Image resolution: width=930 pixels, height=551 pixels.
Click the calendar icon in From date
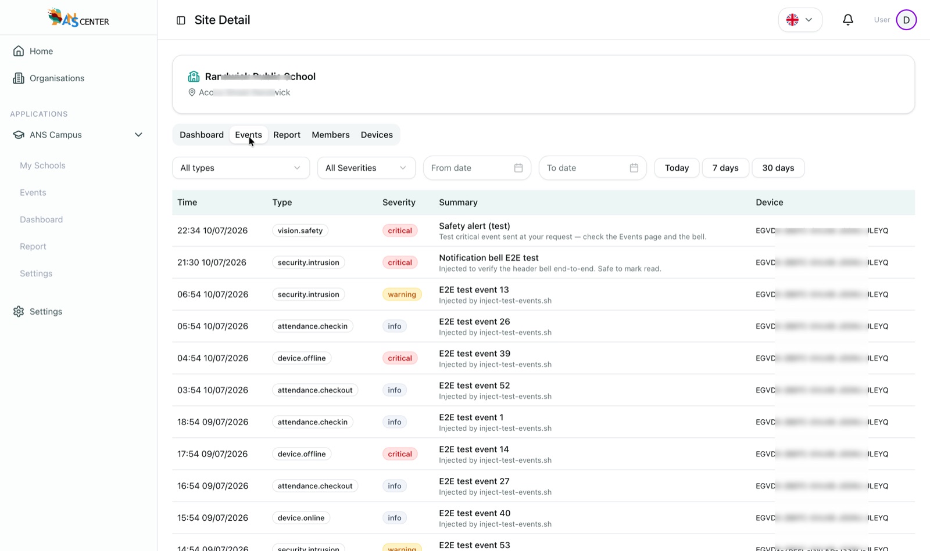pyautogui.click(x=518, y=168)
